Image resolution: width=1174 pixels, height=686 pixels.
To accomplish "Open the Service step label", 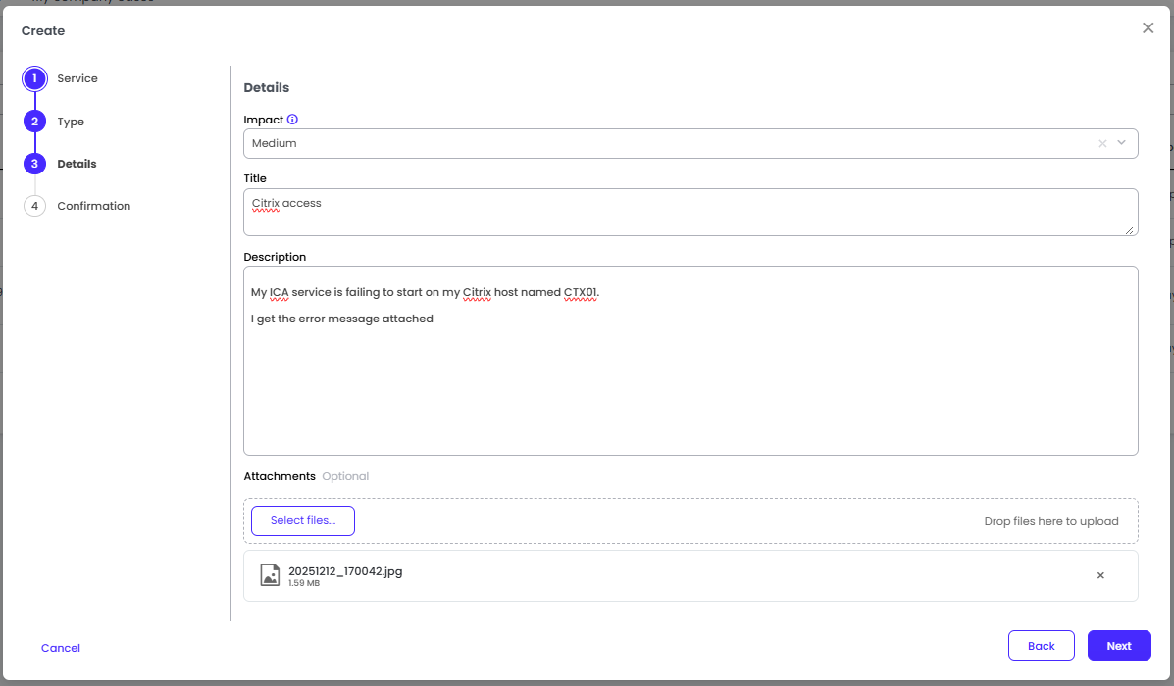I will (77, 78).
